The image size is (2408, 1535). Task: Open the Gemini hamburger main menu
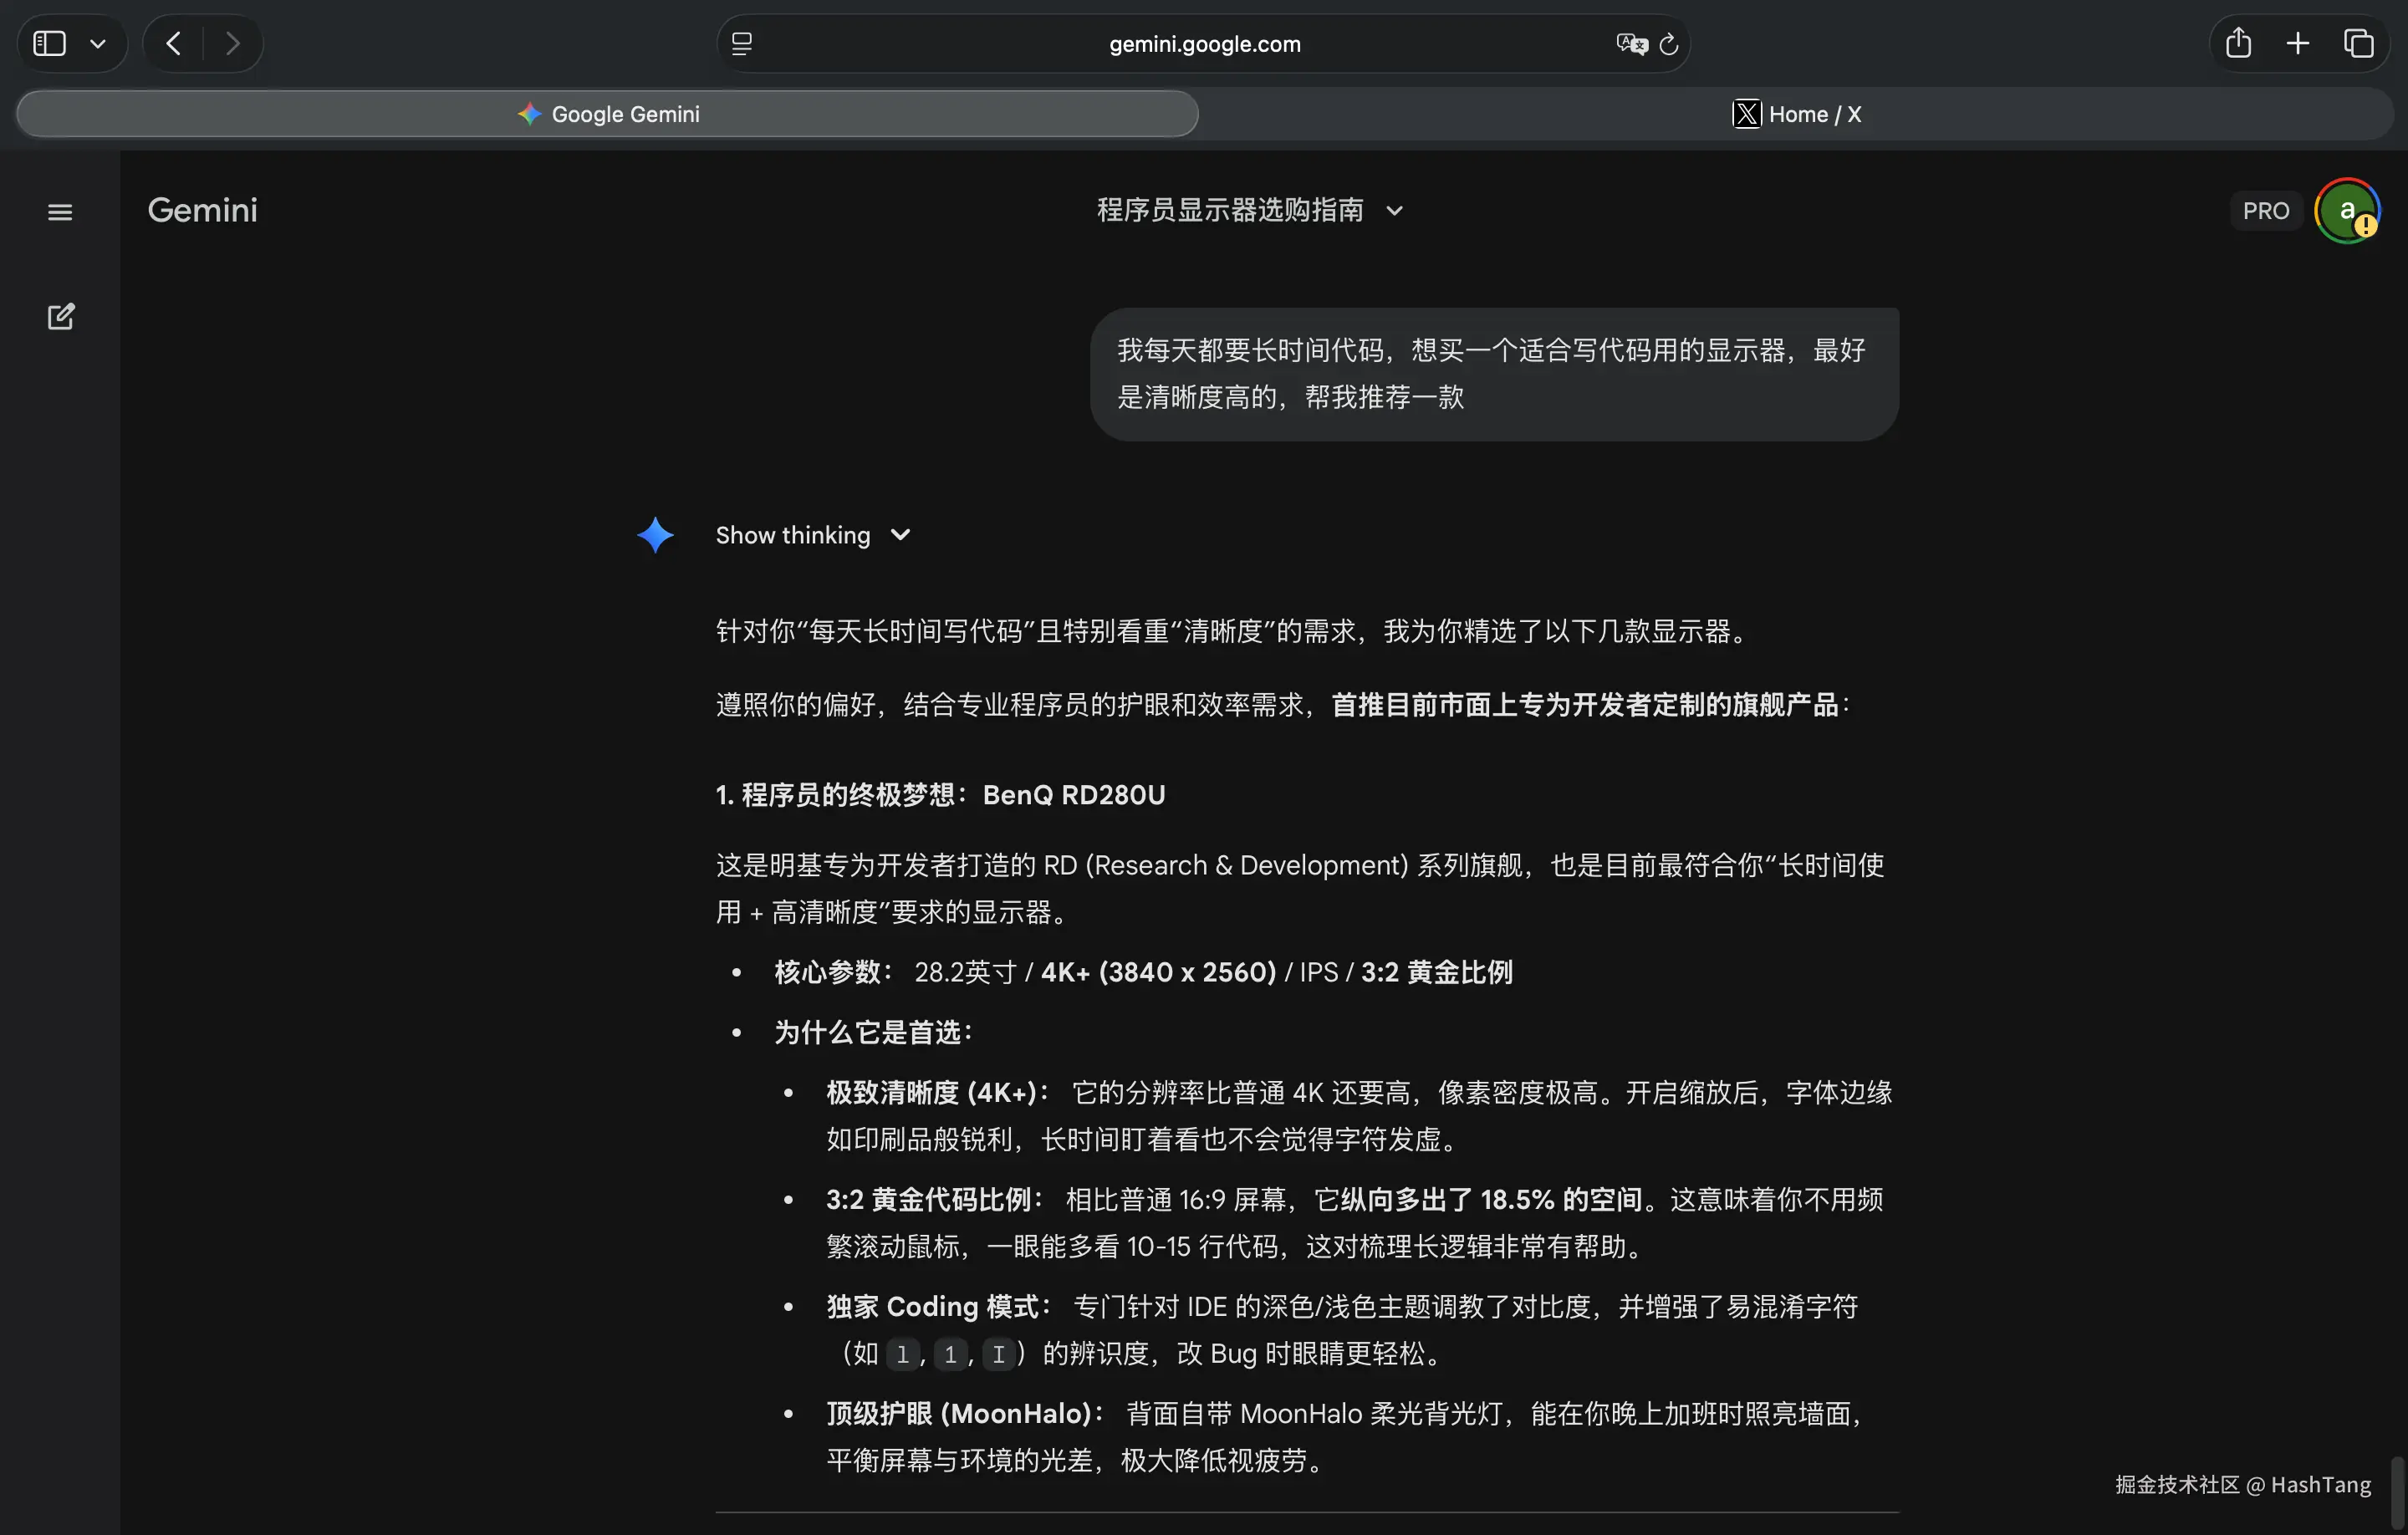click(60, 212)
